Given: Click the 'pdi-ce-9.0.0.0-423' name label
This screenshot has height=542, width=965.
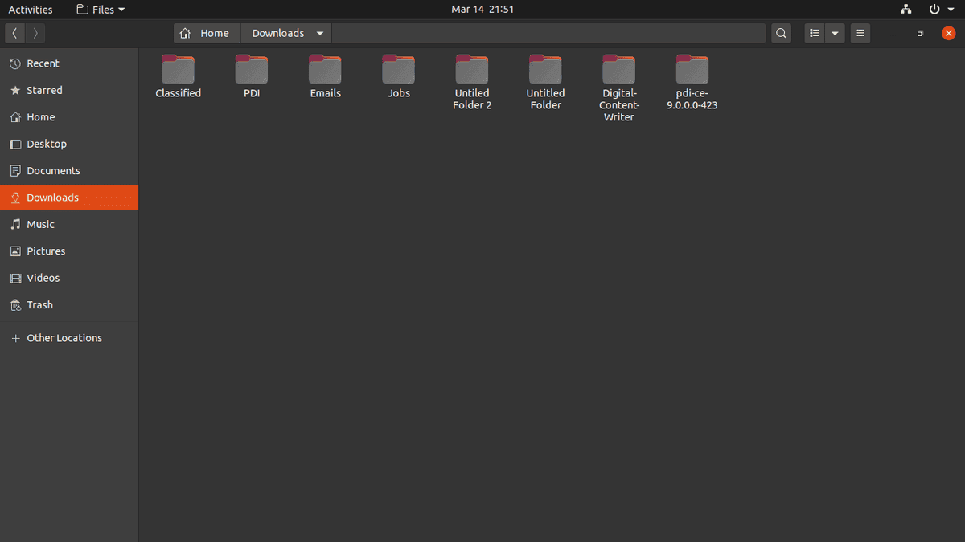Looking at the screenshot, I should click(x=692, y=99).
